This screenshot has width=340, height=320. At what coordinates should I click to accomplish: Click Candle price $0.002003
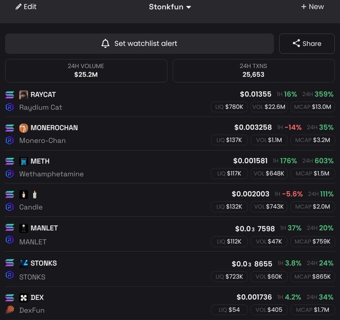tap(250, 194)
